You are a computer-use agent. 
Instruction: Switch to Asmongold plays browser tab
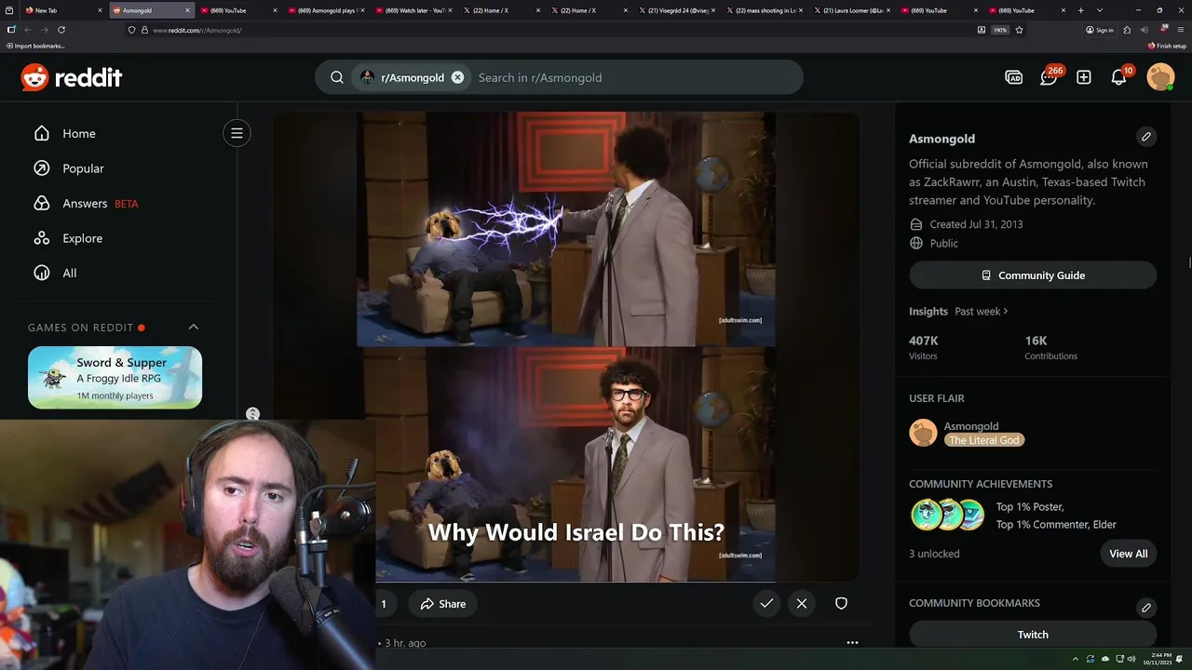(x=326, y=10)
